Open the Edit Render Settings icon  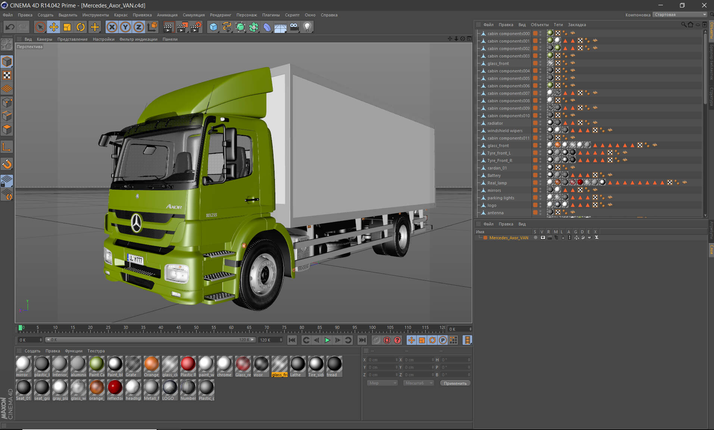click(196, 27)
